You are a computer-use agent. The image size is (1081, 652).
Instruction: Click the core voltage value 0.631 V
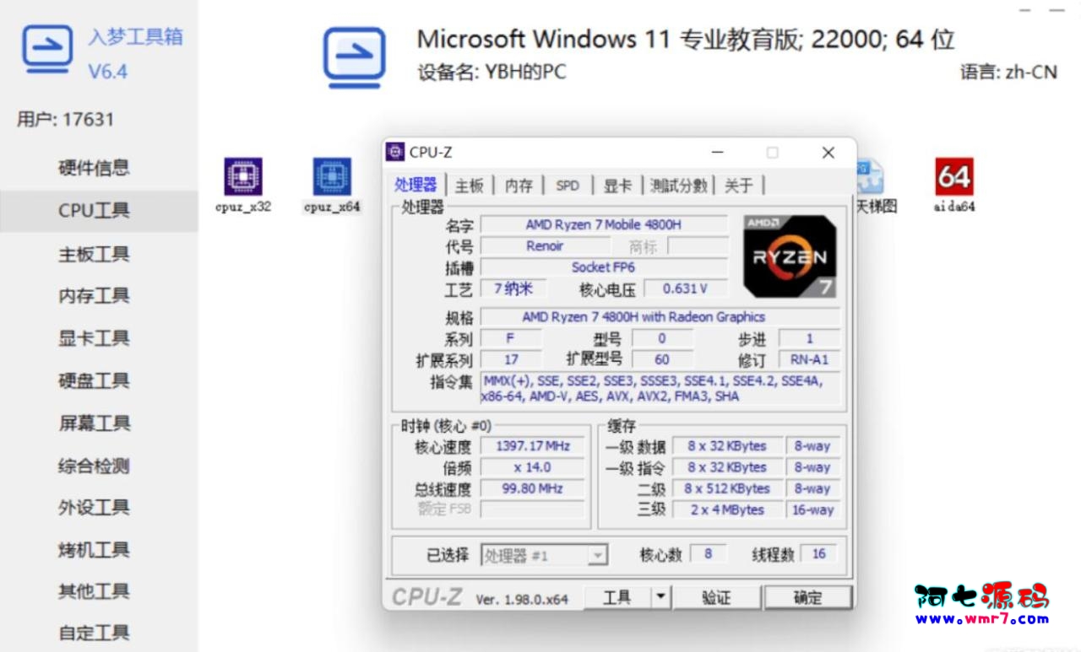pyautogui.click(x=685, y=288)
